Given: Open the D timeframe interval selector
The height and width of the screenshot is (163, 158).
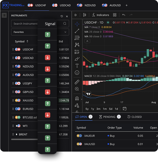Looking at the screenshot, I should click(76, 15).
